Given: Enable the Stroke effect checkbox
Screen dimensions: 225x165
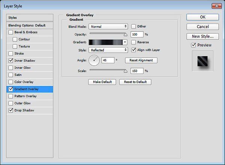Looking at the screenshot, I should [10, 54].
